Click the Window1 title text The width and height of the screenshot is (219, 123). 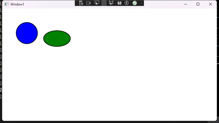click(17, 4)
